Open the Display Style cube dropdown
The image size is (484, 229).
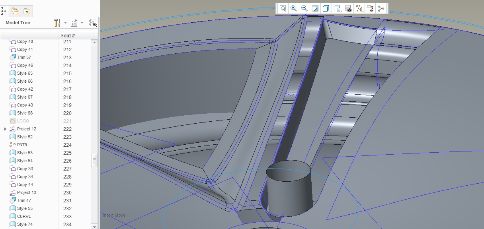coord(326,8)
